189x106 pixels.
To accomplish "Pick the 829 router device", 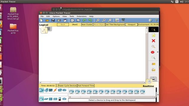I will click(x=101, y=92).
